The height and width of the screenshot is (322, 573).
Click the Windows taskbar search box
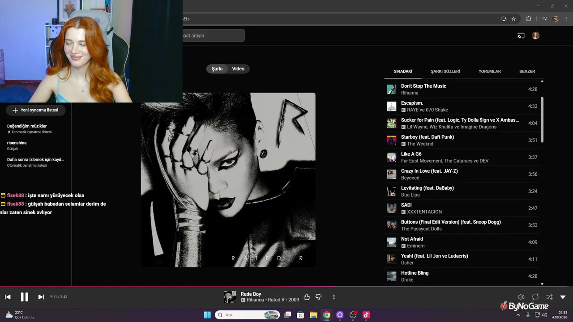point(248,315)
